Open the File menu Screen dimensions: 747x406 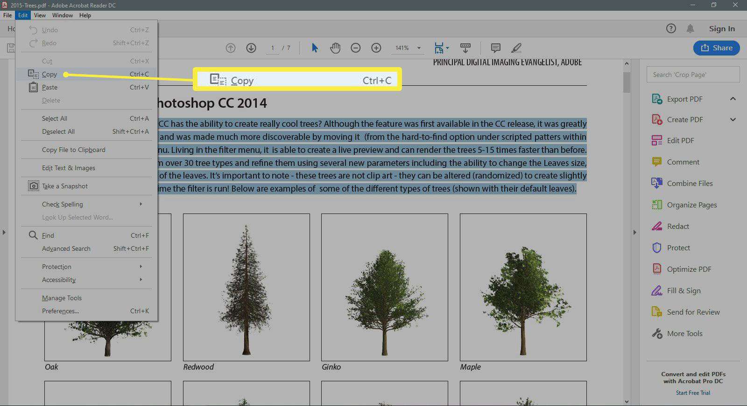tap(7, 15)
